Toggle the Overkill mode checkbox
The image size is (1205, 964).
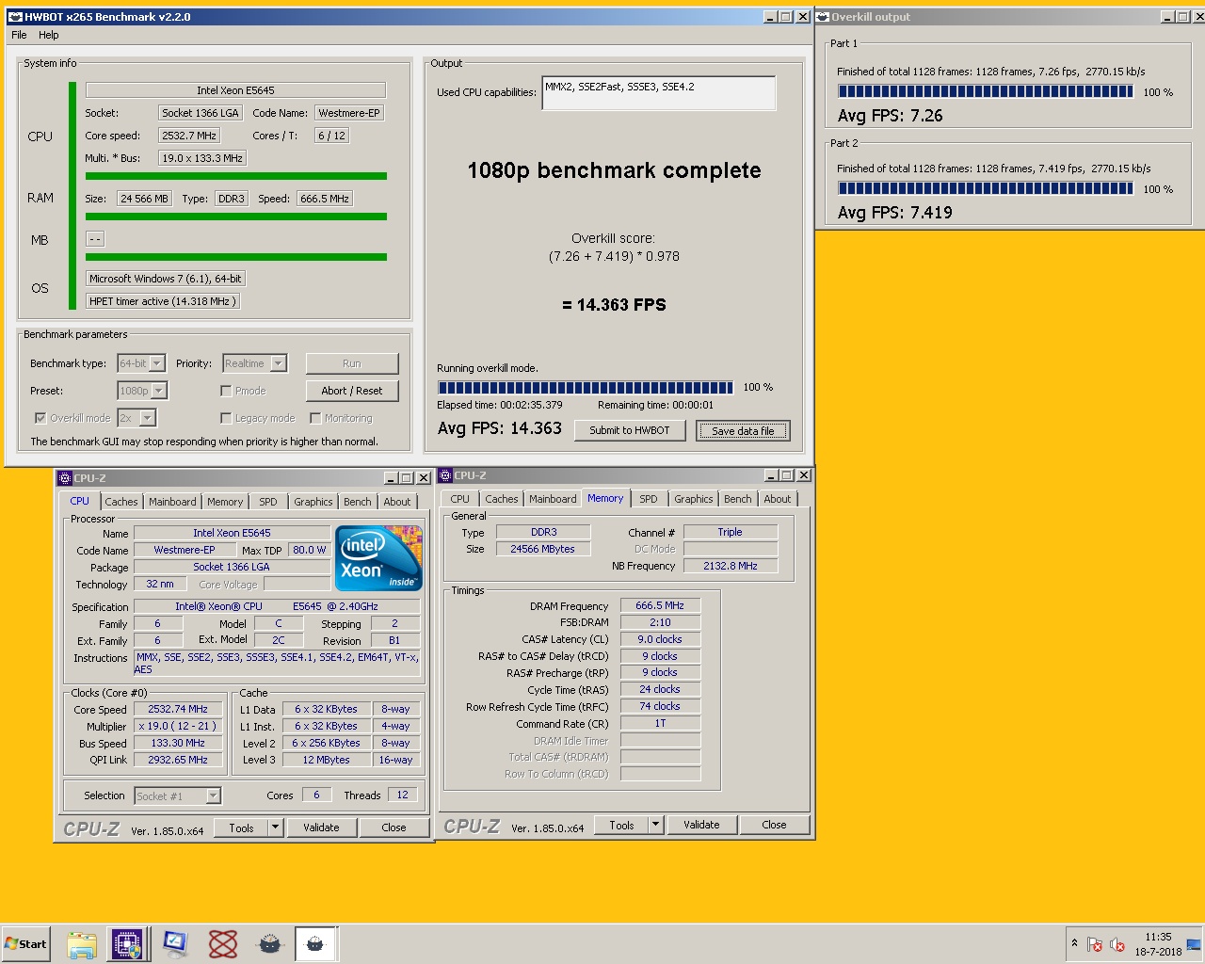point(40,418)
